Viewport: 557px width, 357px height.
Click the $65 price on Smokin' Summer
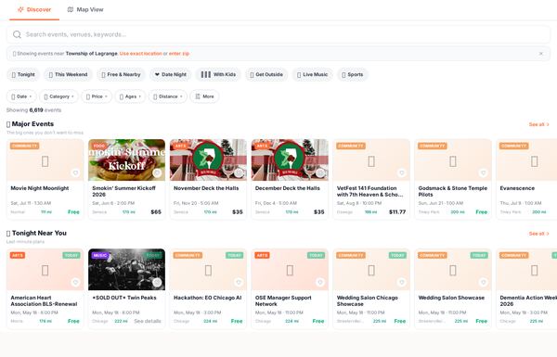click(x=156, y=211)
